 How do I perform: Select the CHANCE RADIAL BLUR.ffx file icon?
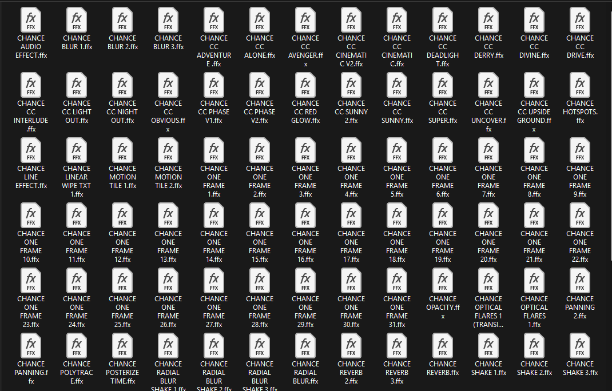pos(305,345)
